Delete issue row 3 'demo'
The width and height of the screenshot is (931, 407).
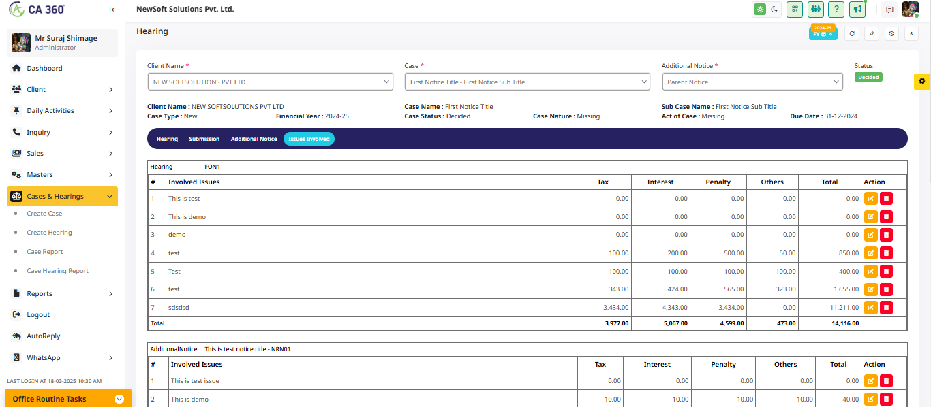point(886,235)
